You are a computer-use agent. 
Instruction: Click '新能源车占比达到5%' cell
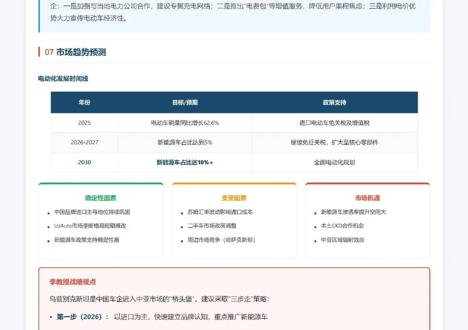(185, 142)
